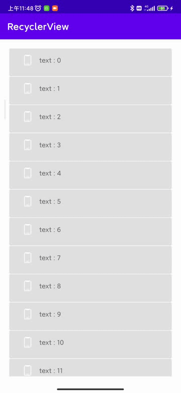Tap the bottom navigation gesture handle
This screenshot has height=393, width=181.
90,389
